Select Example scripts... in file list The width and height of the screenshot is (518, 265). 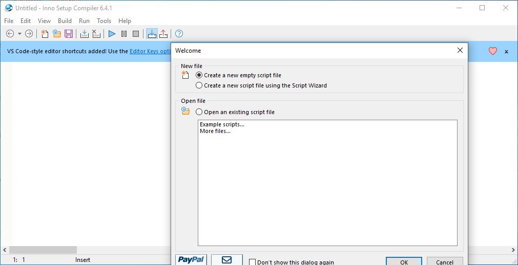click(222, 124)
